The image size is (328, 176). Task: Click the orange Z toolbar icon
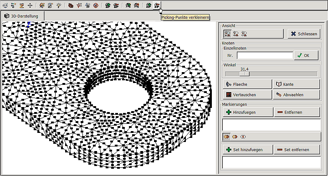tap(22, 5)
